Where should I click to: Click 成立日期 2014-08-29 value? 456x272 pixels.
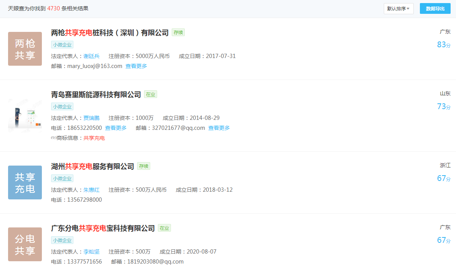[205, 118]
